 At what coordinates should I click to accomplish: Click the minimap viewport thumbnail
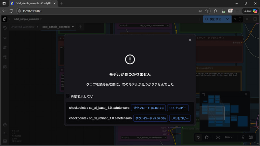click(212, 113)
